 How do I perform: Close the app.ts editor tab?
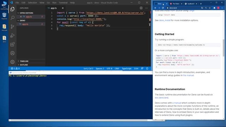point(63,8)
